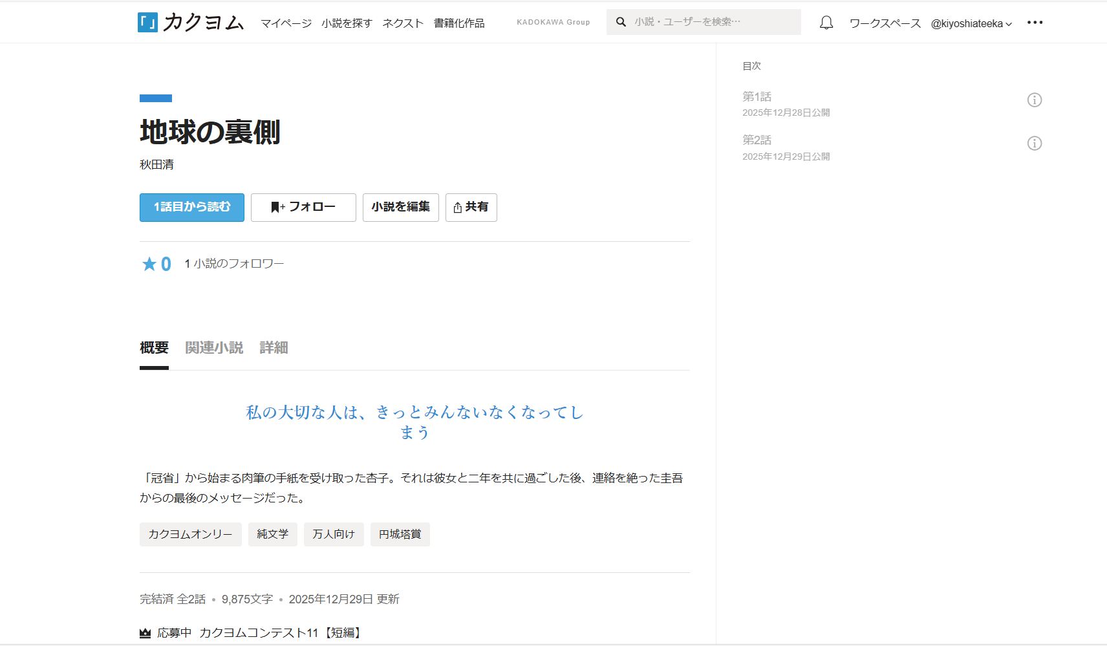Open 小説を探す in the navigation
Image resolution: width=1107 pixels, height=646 pixels.
(347, 23)
